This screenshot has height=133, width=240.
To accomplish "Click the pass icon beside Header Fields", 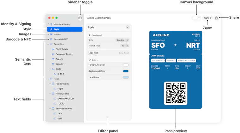I will [x=53, y=84].
